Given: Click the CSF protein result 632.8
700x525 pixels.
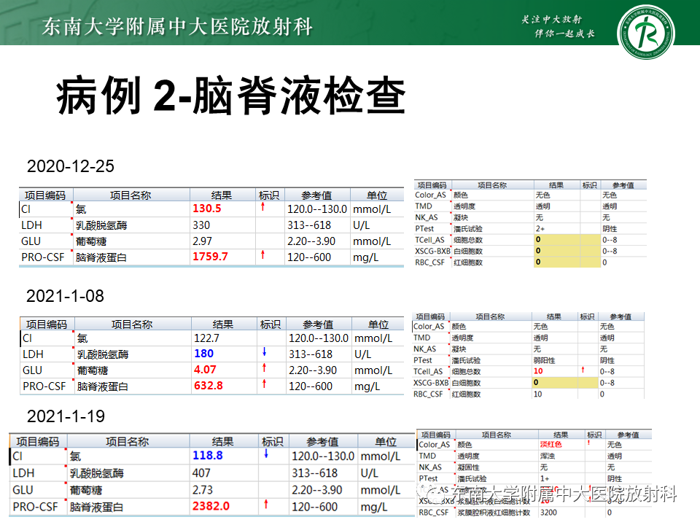Looking at the screenshot, I should point(209,386).
